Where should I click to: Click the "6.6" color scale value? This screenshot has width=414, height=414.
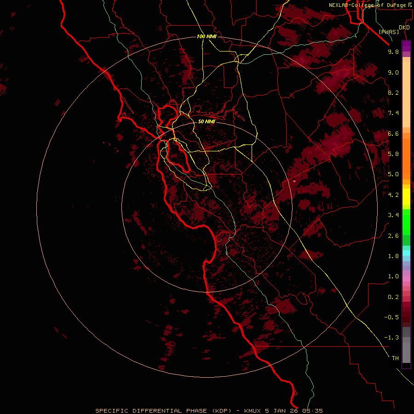(393, 133)
